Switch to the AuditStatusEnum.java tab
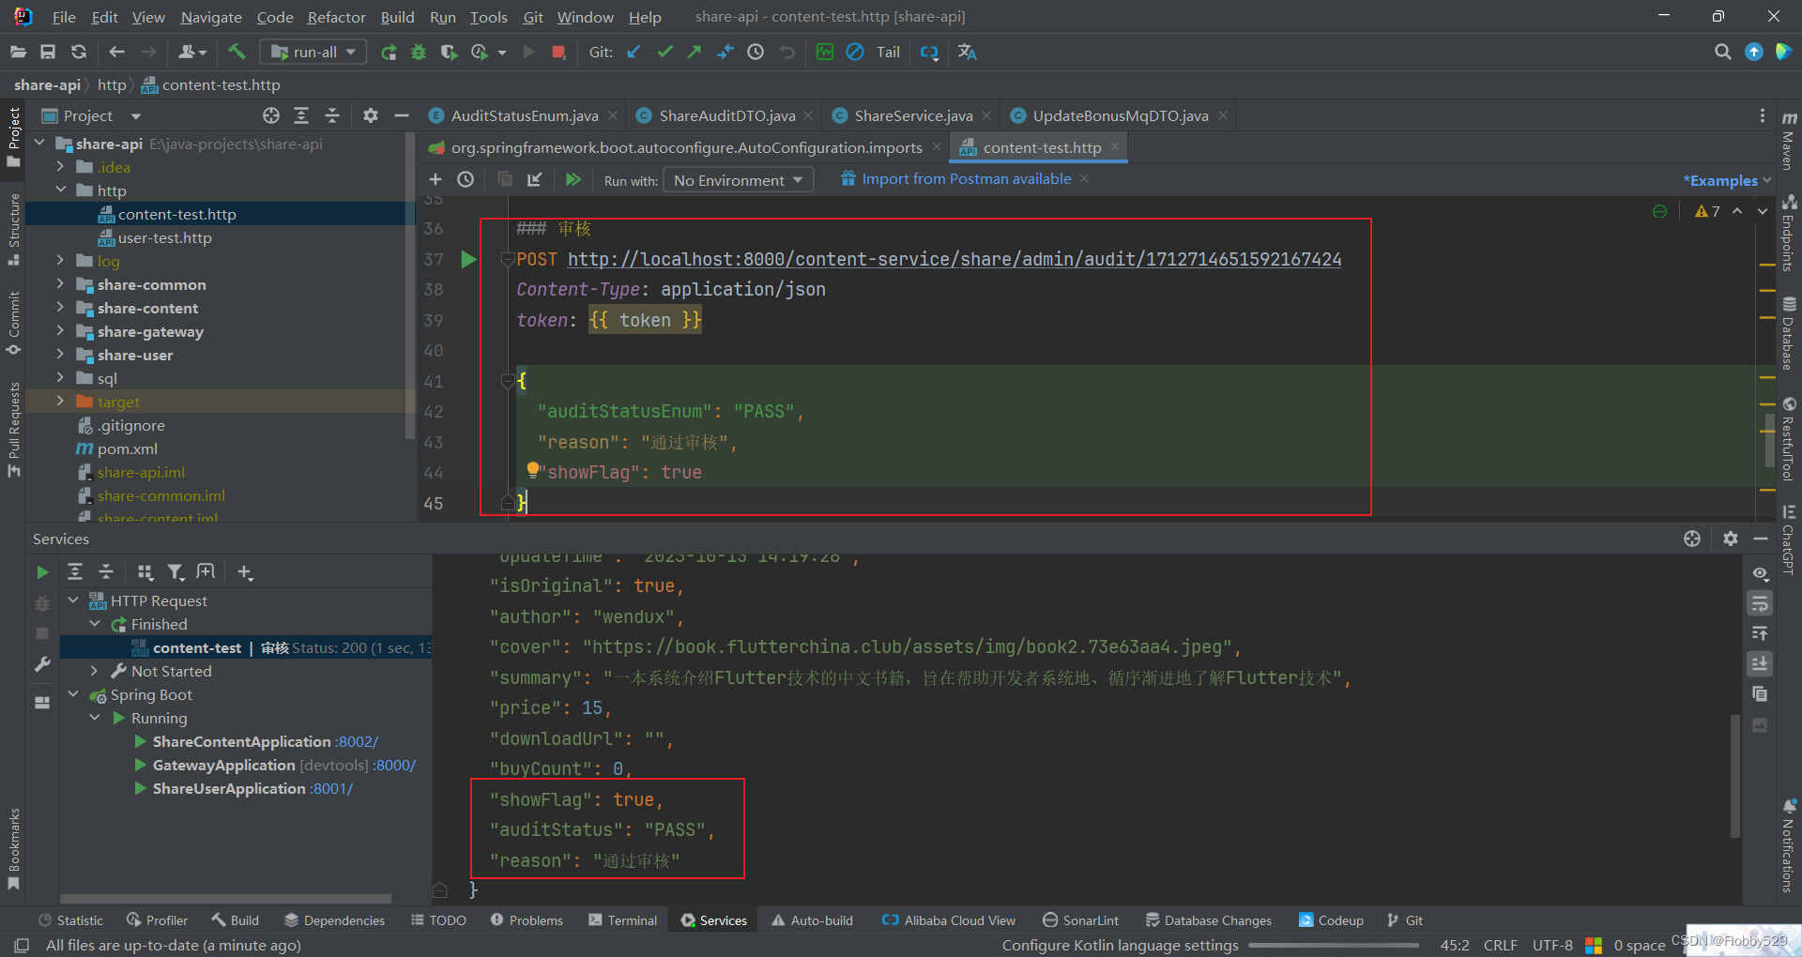Screen dimensions: 1802x957 [524, 115]
